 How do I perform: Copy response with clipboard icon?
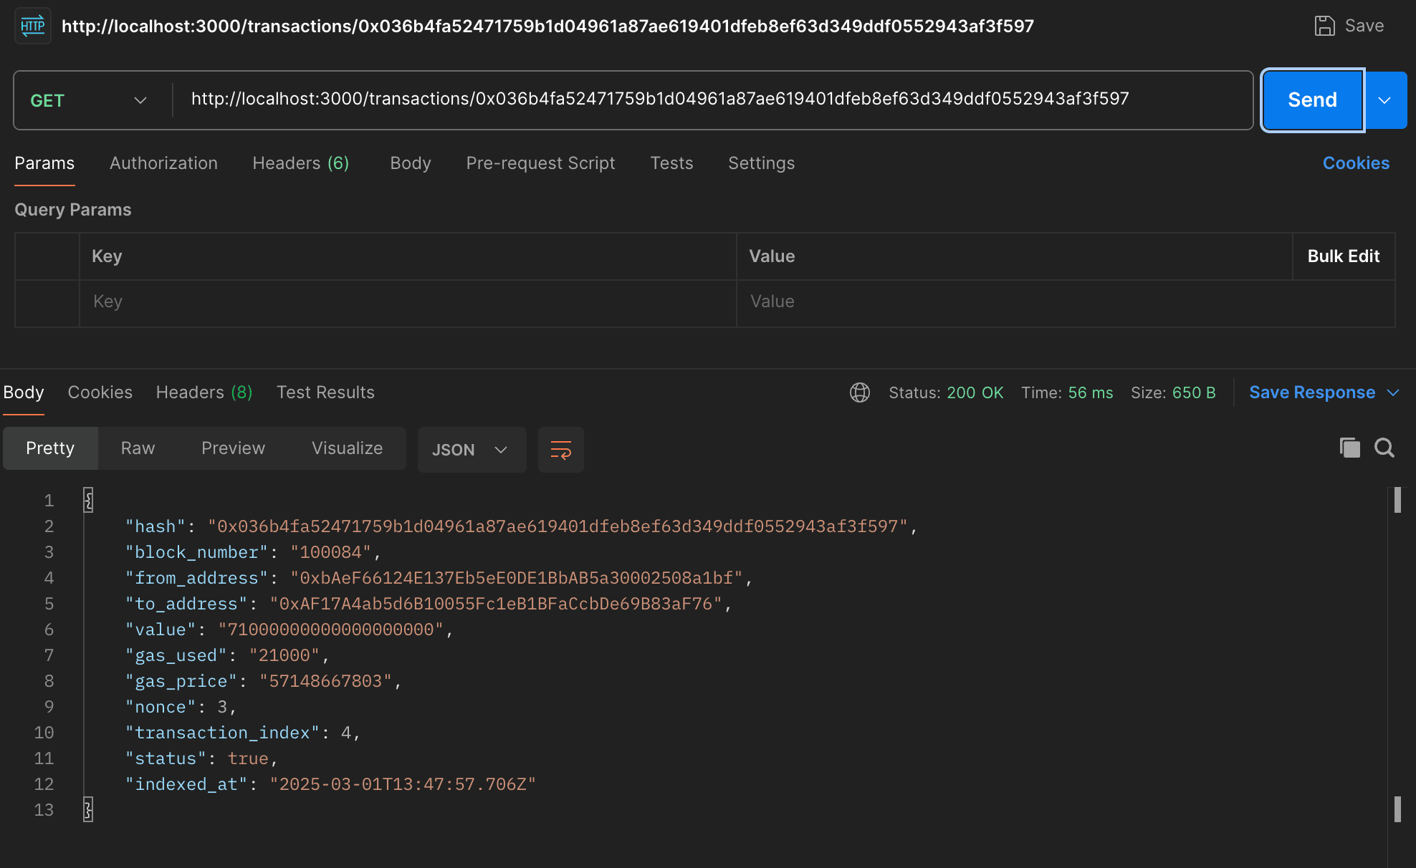point(1349,448)
